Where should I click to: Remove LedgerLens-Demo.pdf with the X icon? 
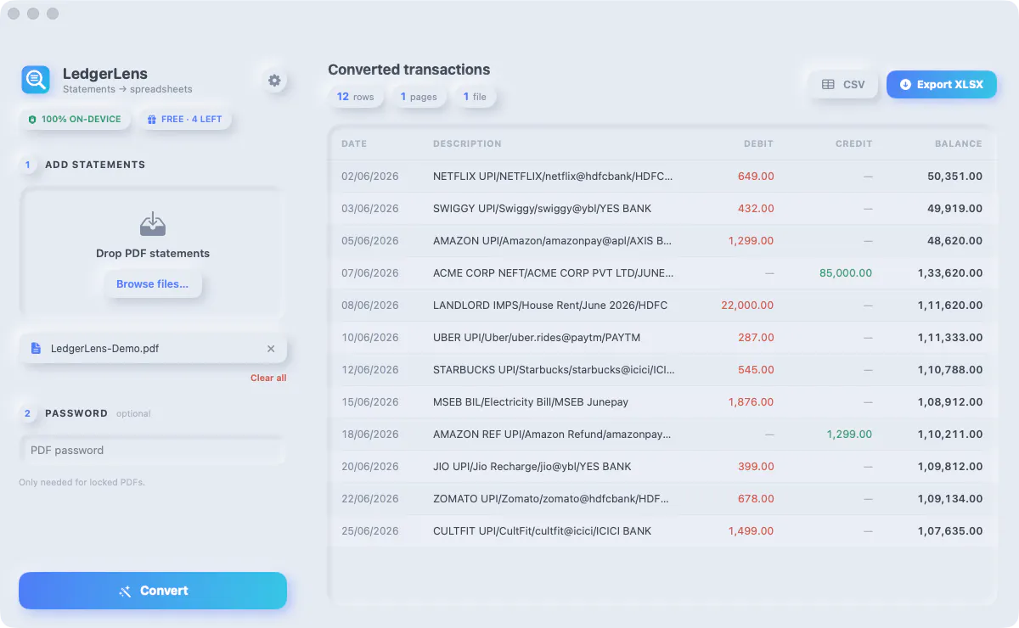click(271, 348)
